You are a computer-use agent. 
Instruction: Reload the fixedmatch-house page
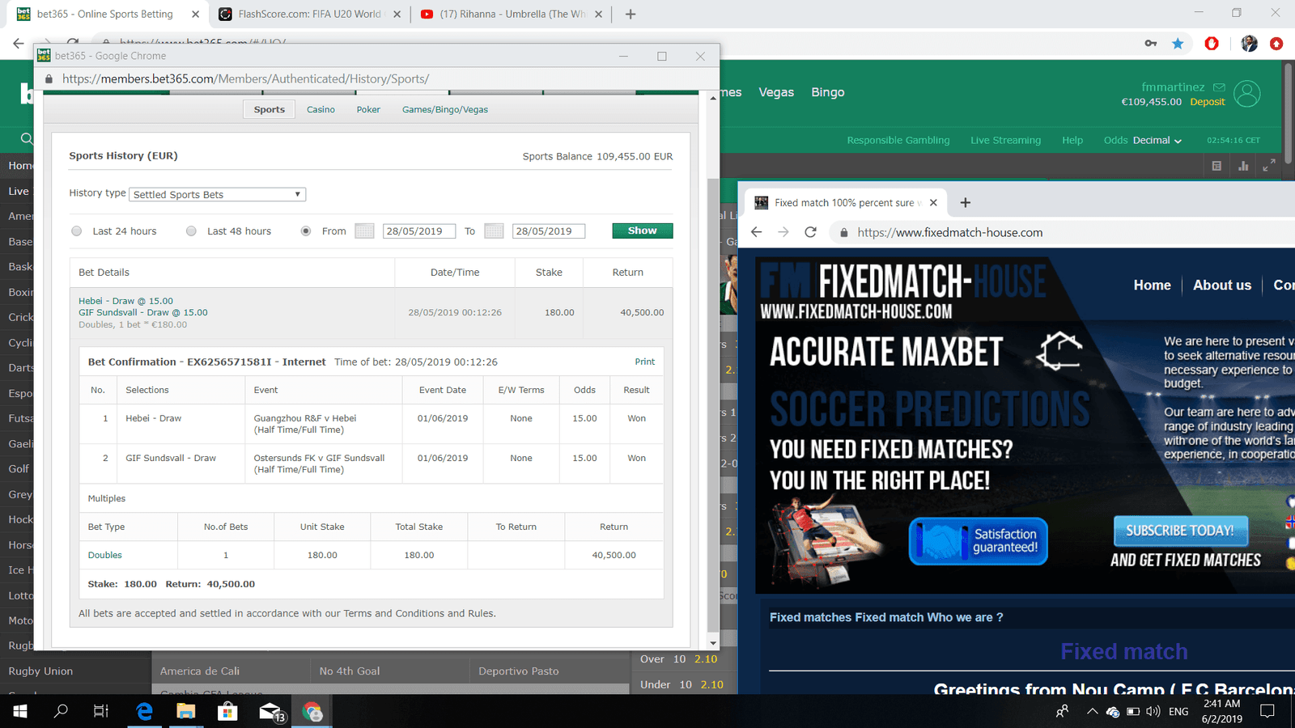click(810, 232)
